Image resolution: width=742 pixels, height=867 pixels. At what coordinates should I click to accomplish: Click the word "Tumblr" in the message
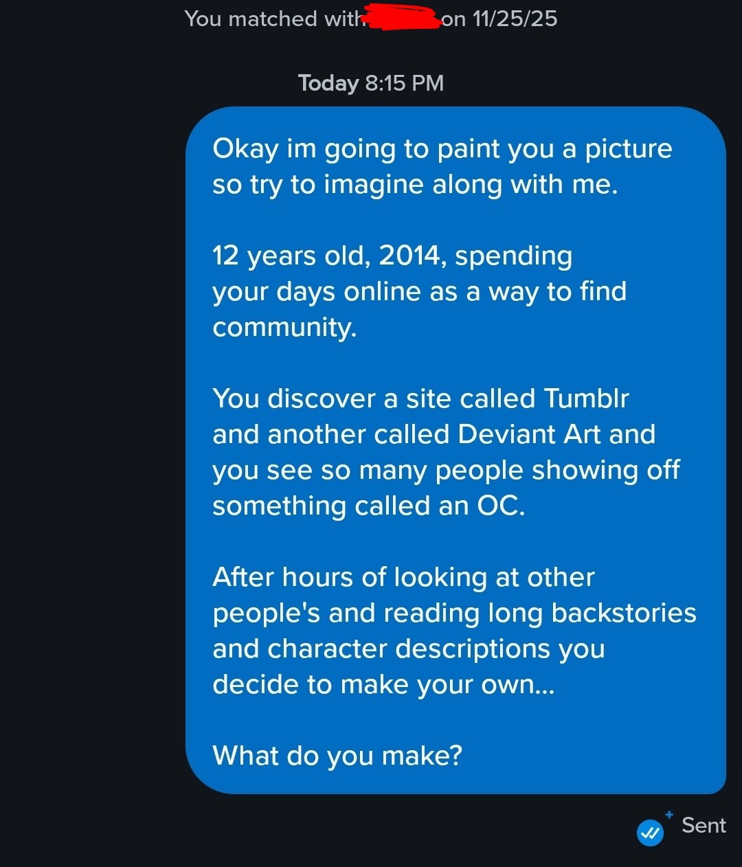pos(586,398)
